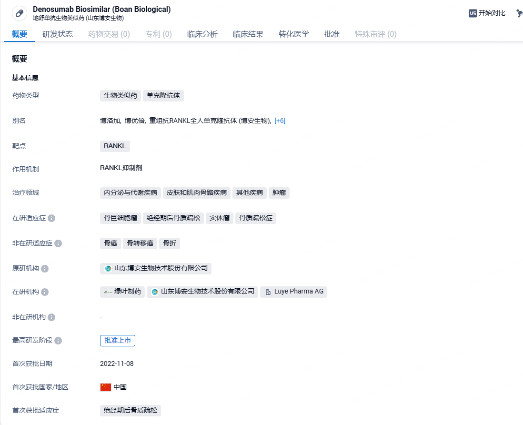Open info icon next to 非在研机构
This screenshot has height=425, width=523.
(x=51, y=317)
